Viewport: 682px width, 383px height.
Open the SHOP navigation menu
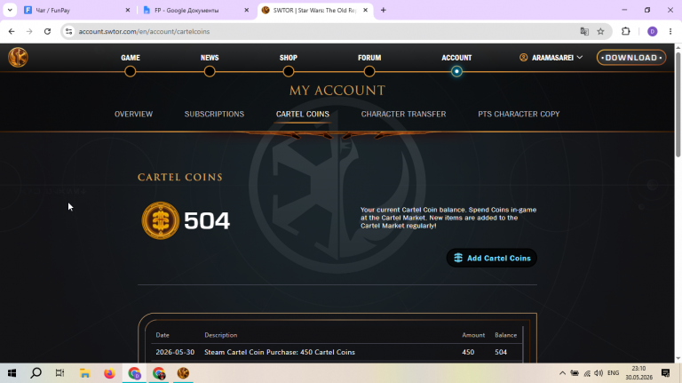coord(289,58)
